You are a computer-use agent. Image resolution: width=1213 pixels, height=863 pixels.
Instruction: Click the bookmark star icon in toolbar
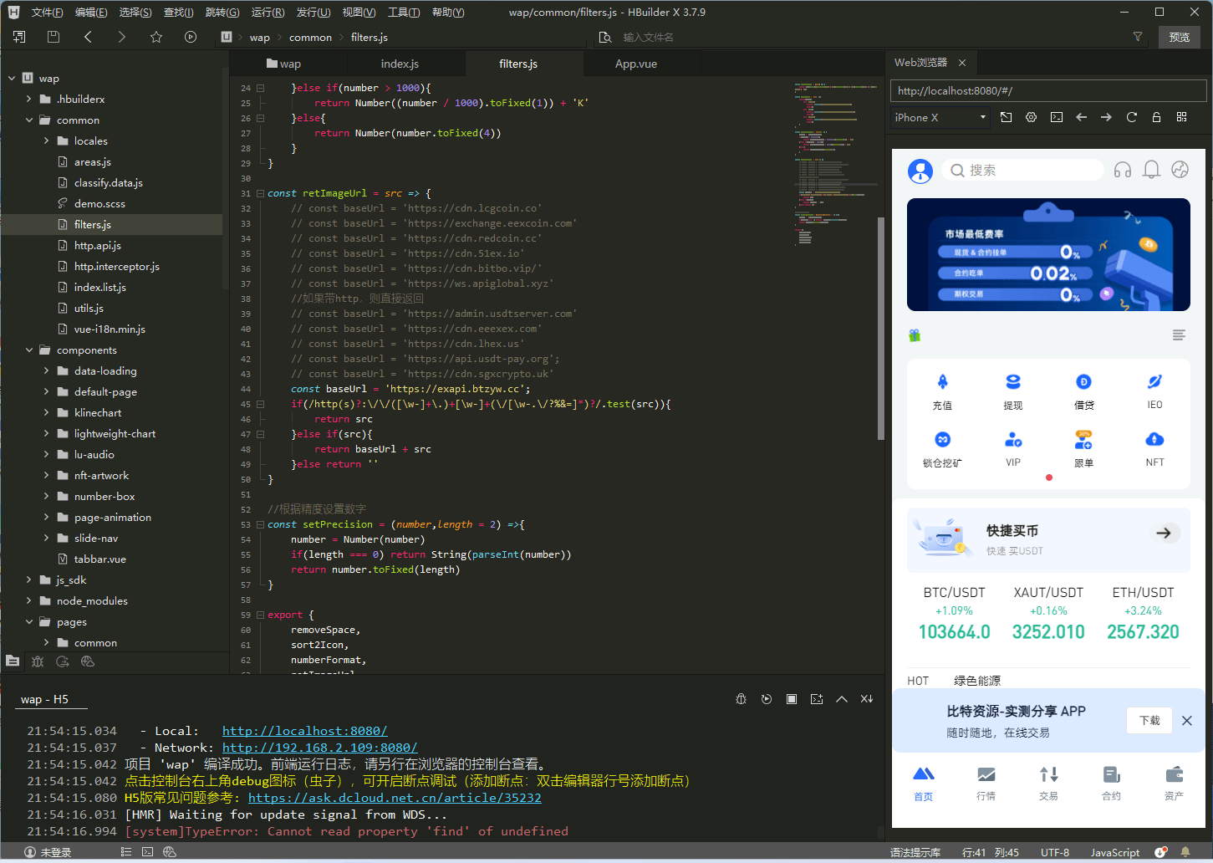156,37
